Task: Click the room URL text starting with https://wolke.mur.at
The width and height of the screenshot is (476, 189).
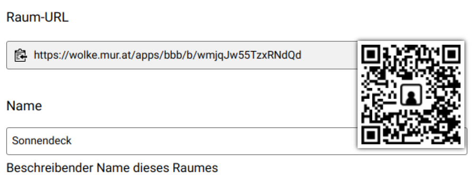Action: coord(168,55)
